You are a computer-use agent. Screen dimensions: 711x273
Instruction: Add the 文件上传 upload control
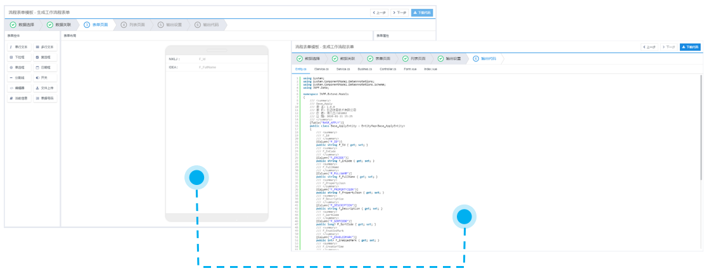[x=45, y=88]
